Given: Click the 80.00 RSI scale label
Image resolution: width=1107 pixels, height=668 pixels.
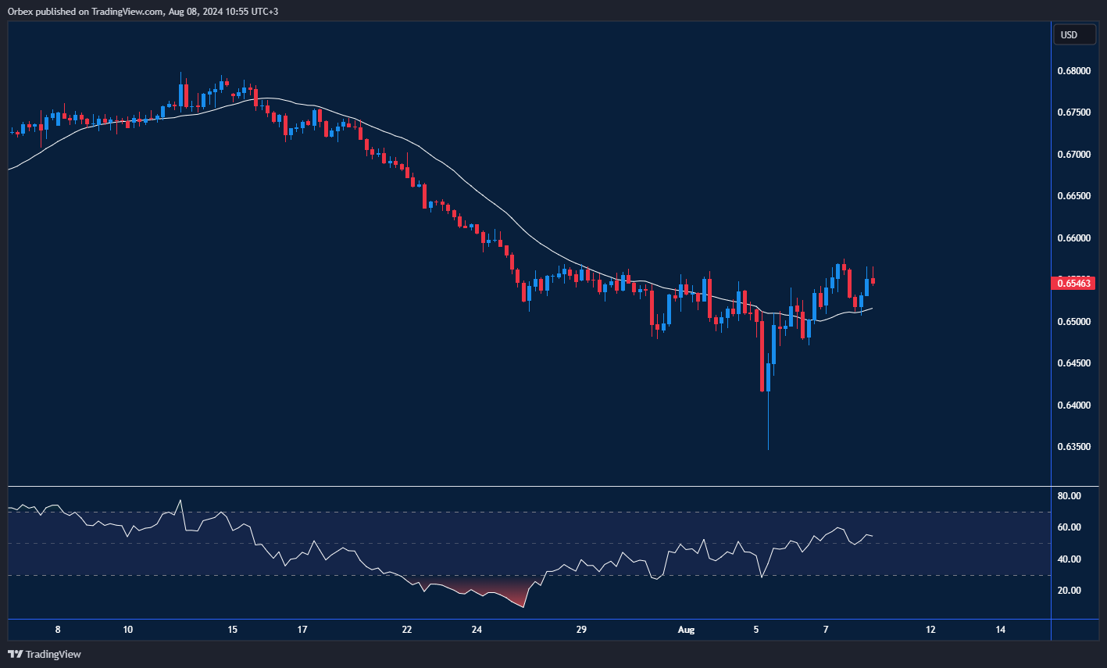Looking at the screenshot, I should pos(1069,496).
